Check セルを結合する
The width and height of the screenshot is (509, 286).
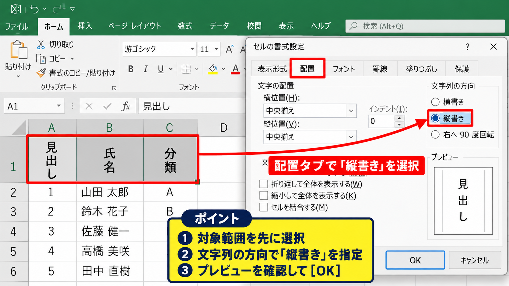coord(264,207)
